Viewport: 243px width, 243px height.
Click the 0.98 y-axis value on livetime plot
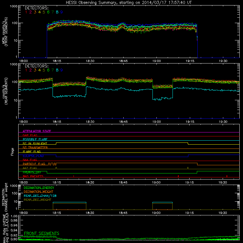(14, 221)
